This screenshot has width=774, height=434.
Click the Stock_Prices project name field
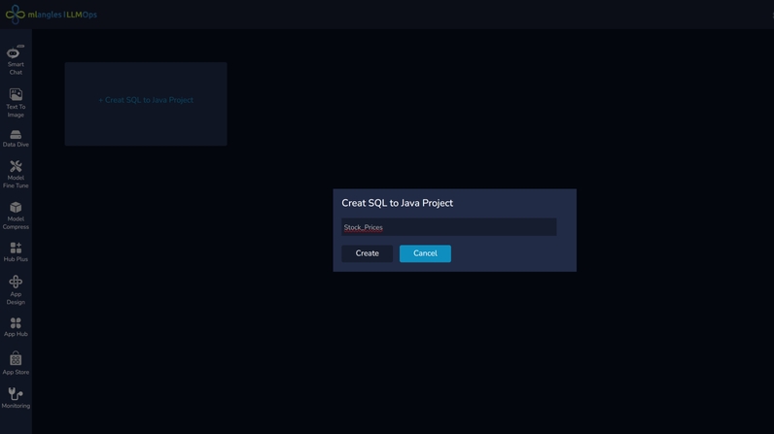tap(448, 227)
